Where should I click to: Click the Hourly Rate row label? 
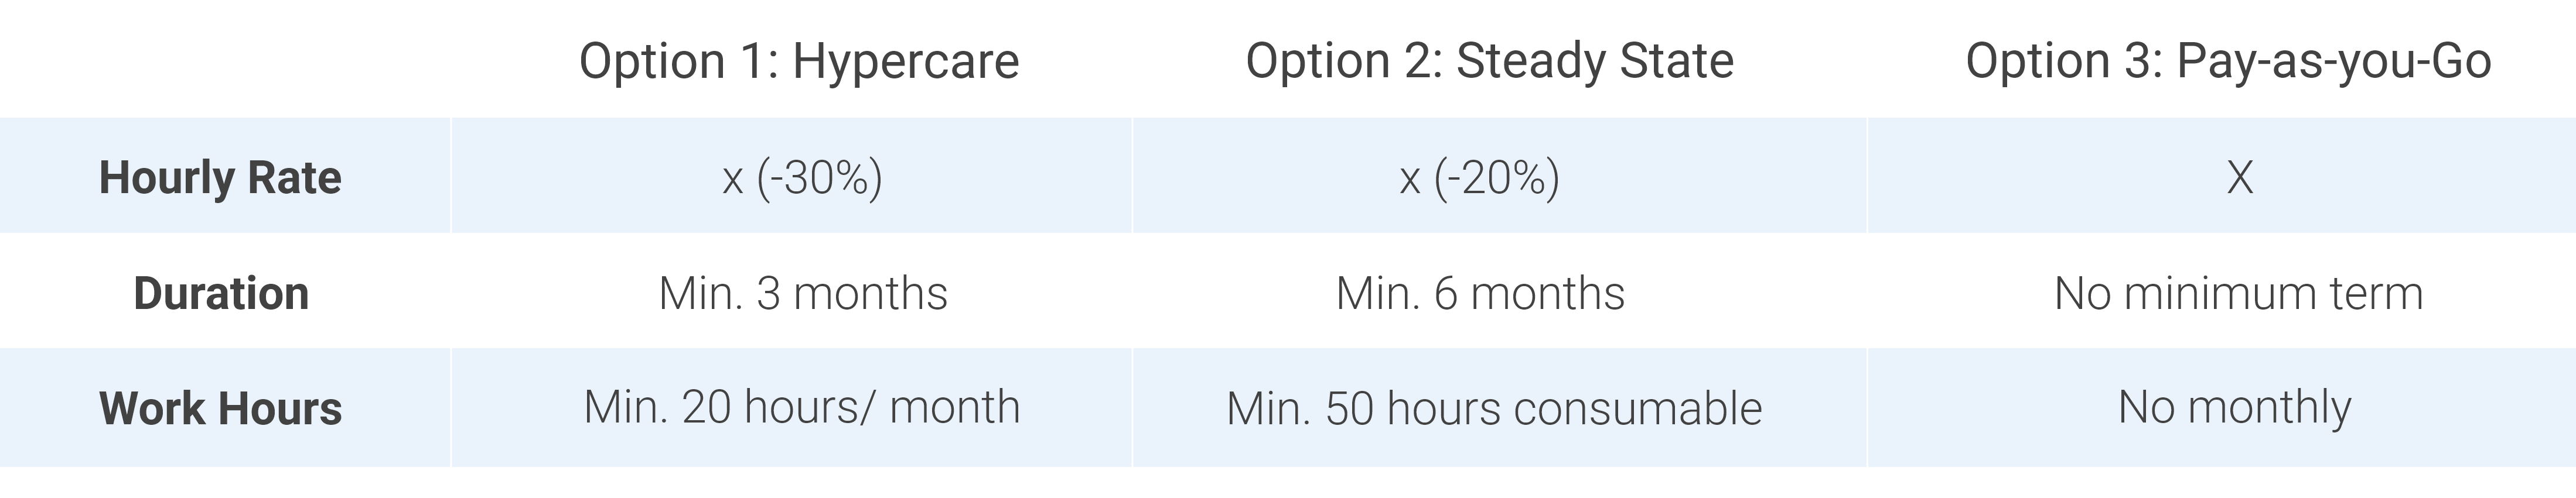pyautogui.click(x=220, y=177)
